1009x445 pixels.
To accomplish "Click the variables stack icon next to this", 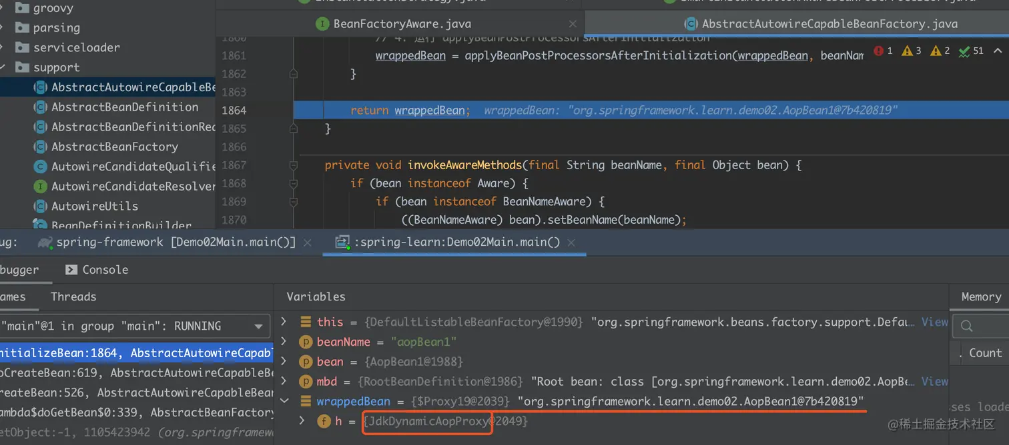I will 306,321.
